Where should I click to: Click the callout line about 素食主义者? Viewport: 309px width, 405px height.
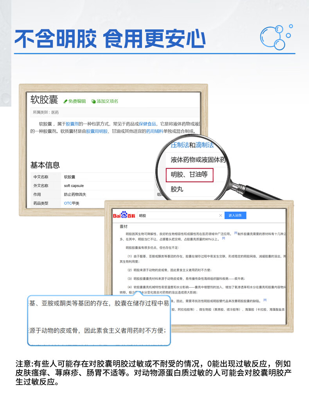click(x=98, y=331)
